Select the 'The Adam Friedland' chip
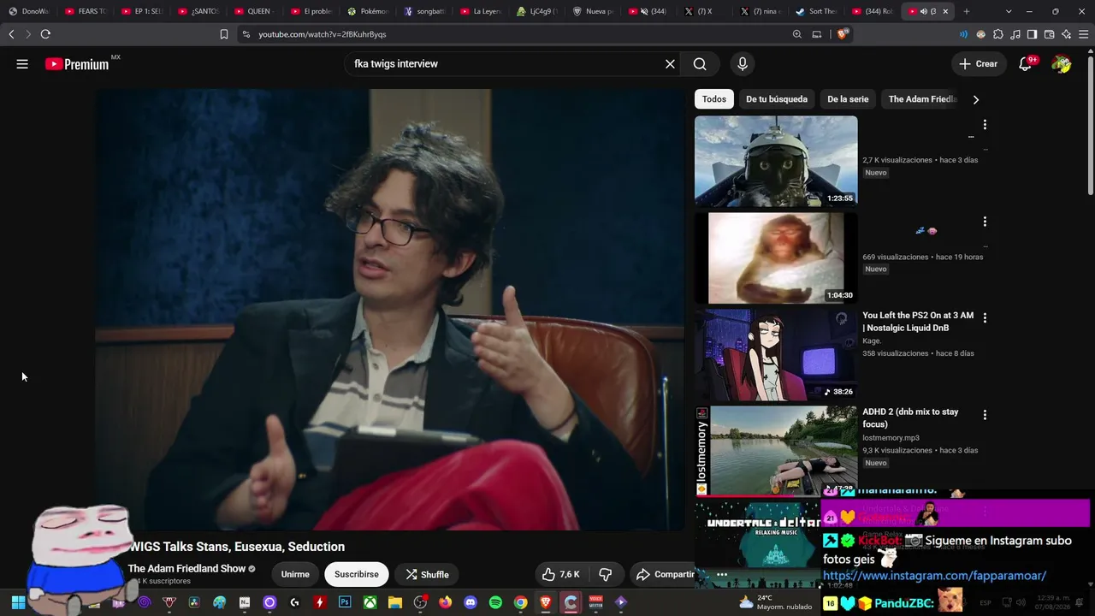This screenshot has height=616, width=1095. (x=922, y=99)
